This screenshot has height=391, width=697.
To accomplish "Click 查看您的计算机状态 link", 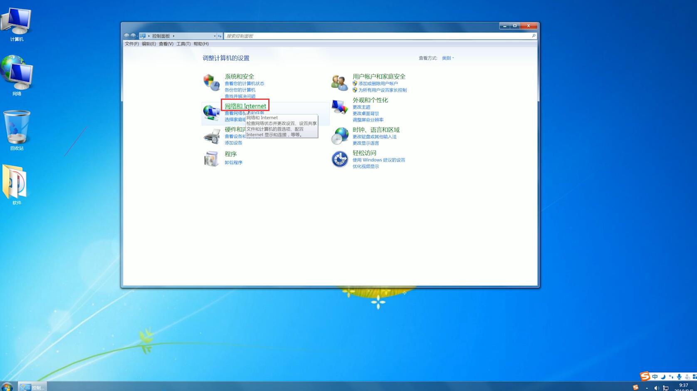I will pos(245,84).
